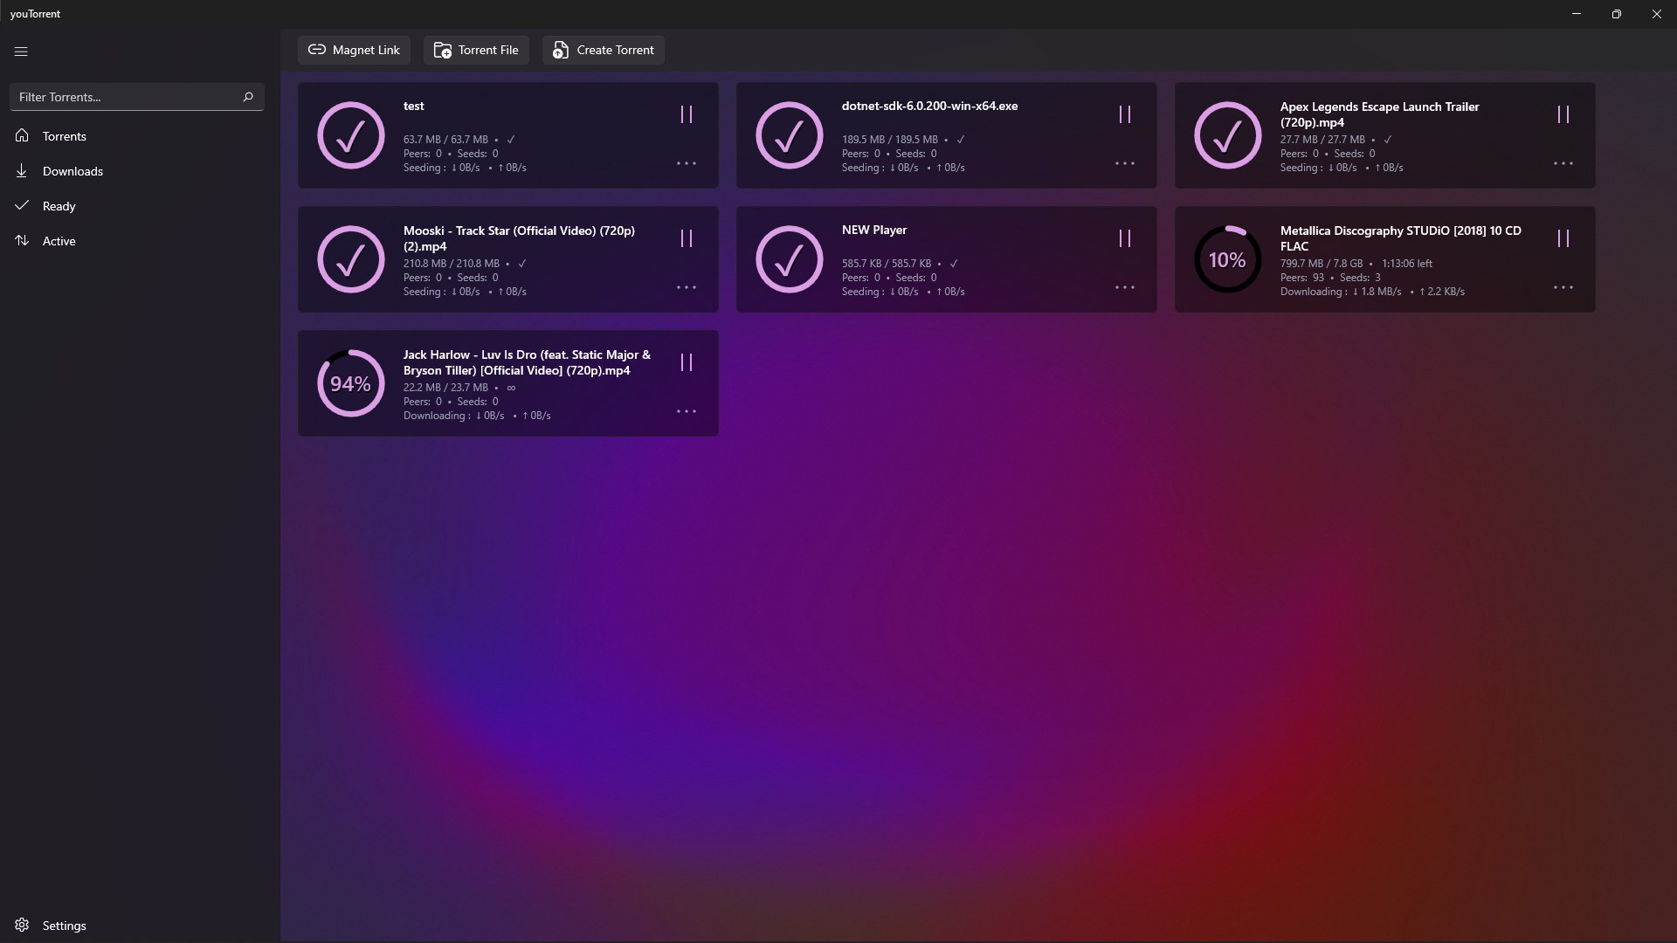This screenshot has width=1677, height=943.
Task: Expand the three-dot menu on the test torrent
Action: point(686,163)
